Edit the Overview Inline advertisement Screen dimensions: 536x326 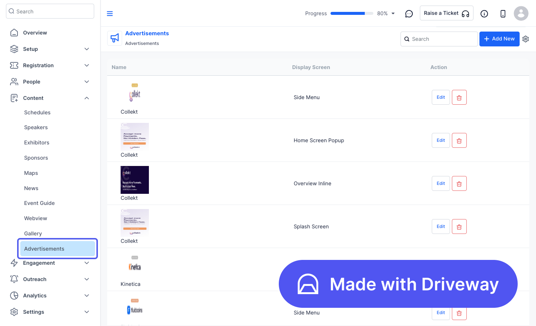coord(441,183)
